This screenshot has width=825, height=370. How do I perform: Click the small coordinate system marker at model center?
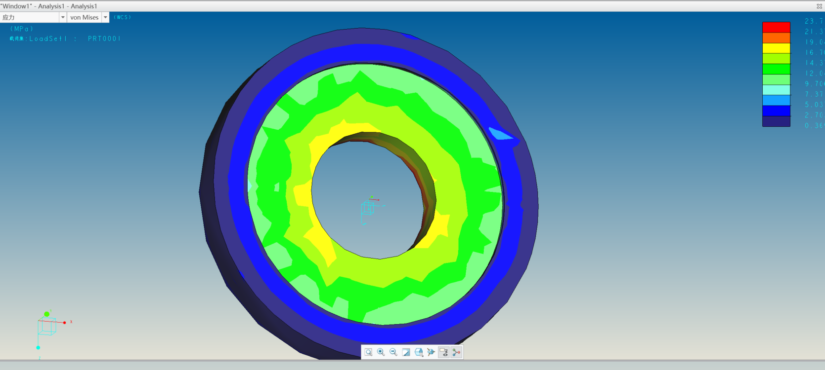point(369,208)
